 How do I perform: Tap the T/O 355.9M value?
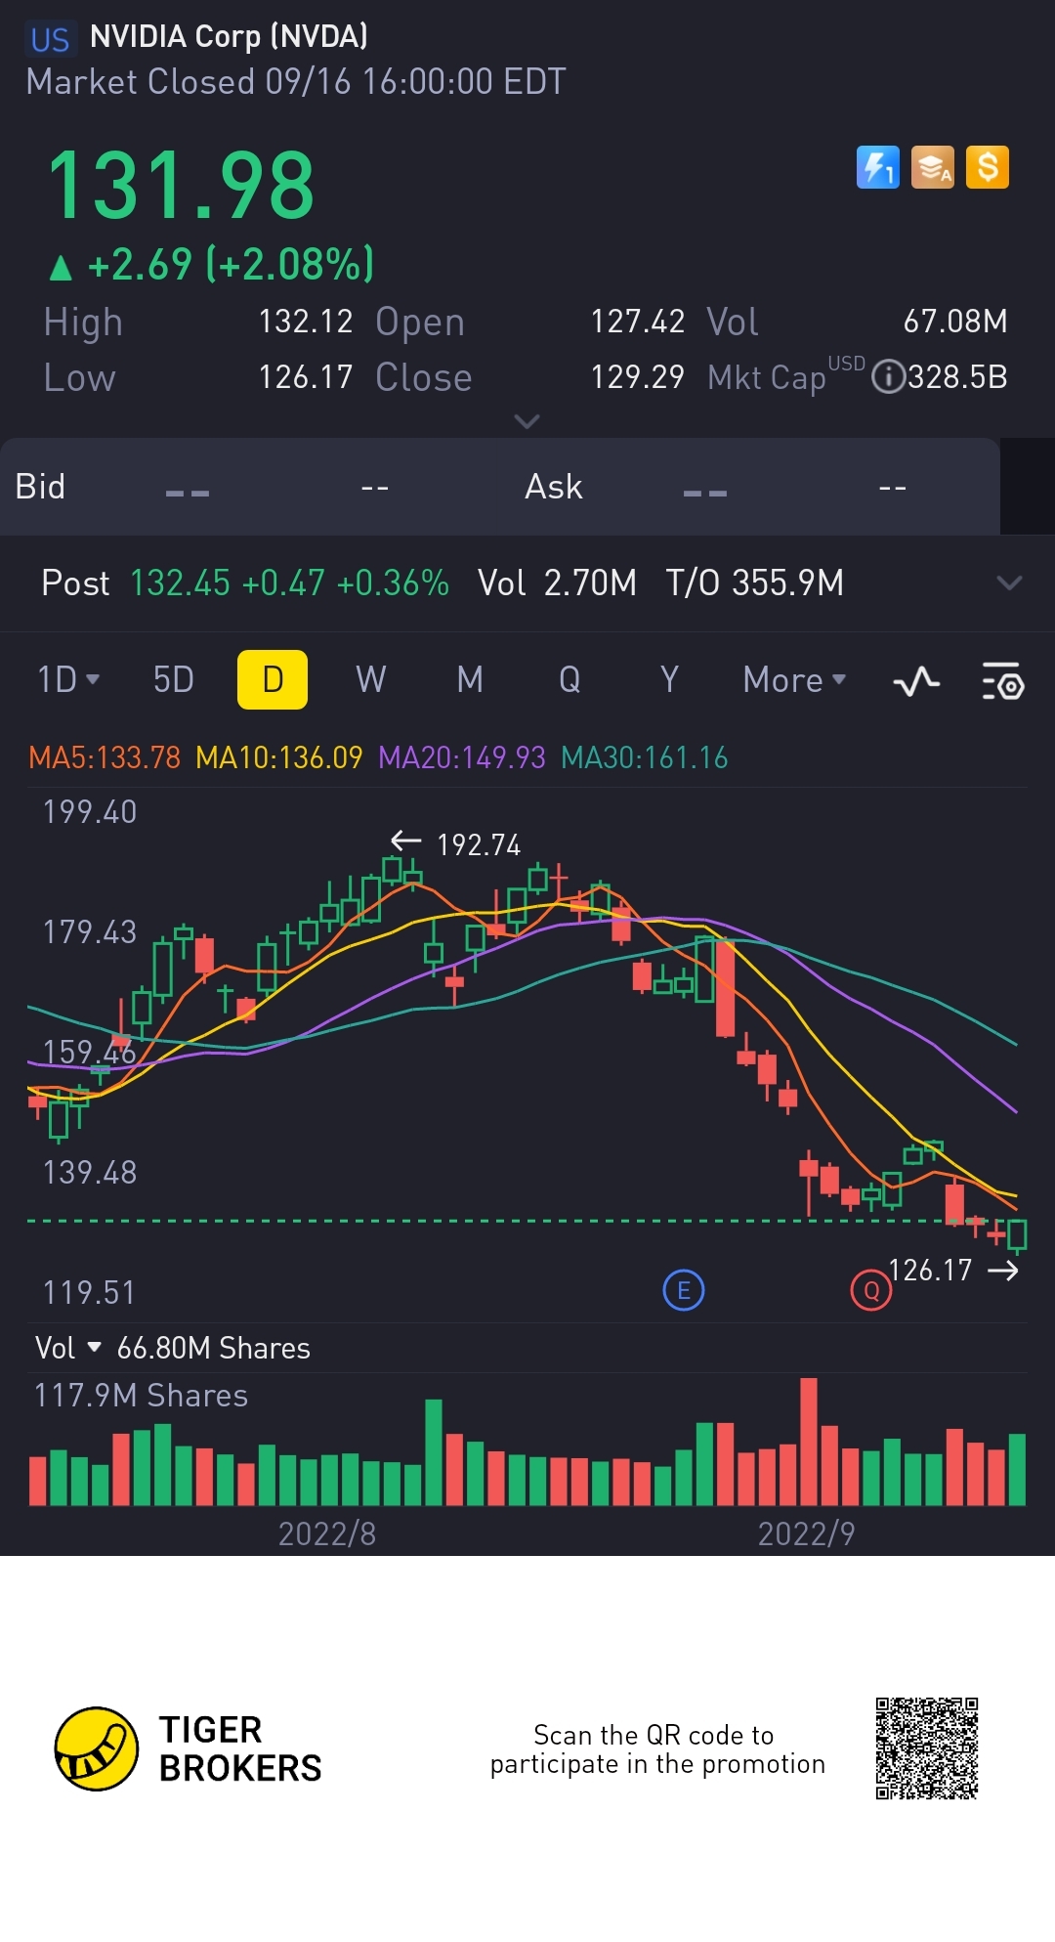[x=754, y=583]
